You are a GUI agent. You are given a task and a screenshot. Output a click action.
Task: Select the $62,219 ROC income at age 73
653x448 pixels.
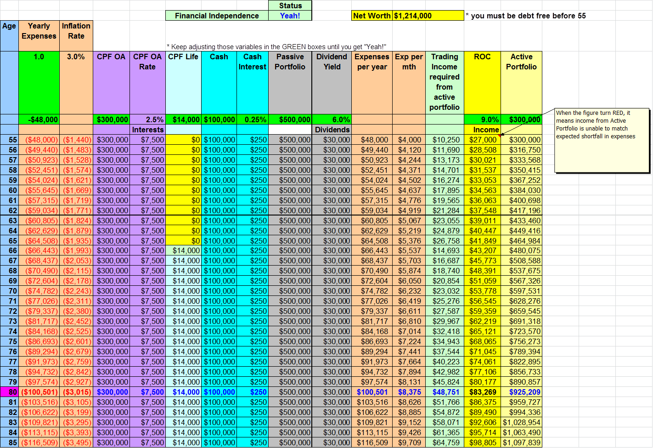click(x=482, y=321)
